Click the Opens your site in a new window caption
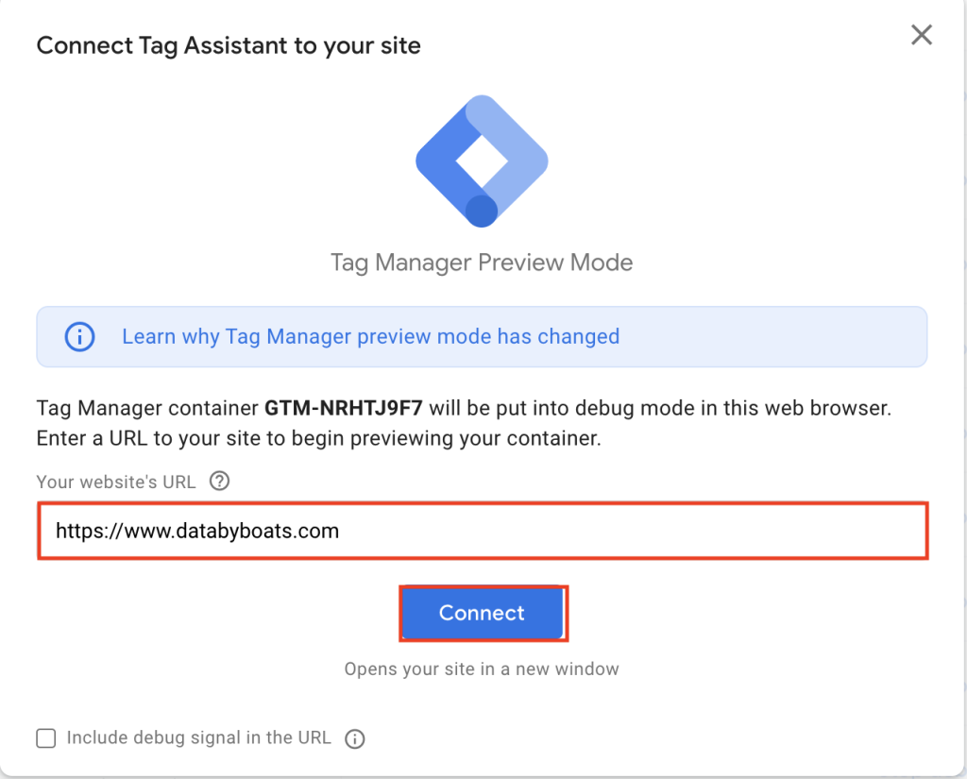The image size is (967, 779). pyautogui.click(x=482, y=669)
